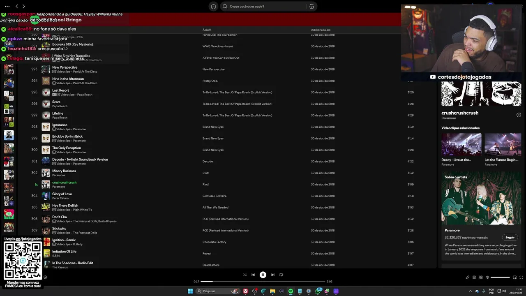Open 'Decoy - Live at the...' related video thumbnail
Screen dimensions: 526x296
[461, 144]
